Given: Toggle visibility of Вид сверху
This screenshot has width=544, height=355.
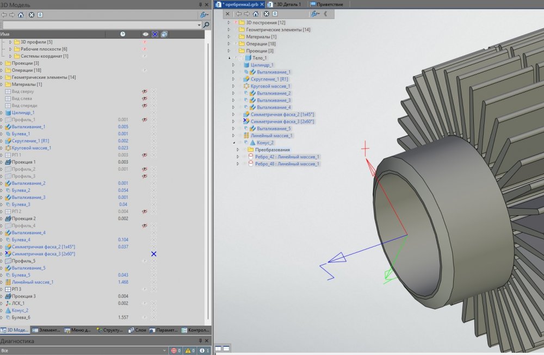Looking at the screenshot, I should [x=145, y=91].
